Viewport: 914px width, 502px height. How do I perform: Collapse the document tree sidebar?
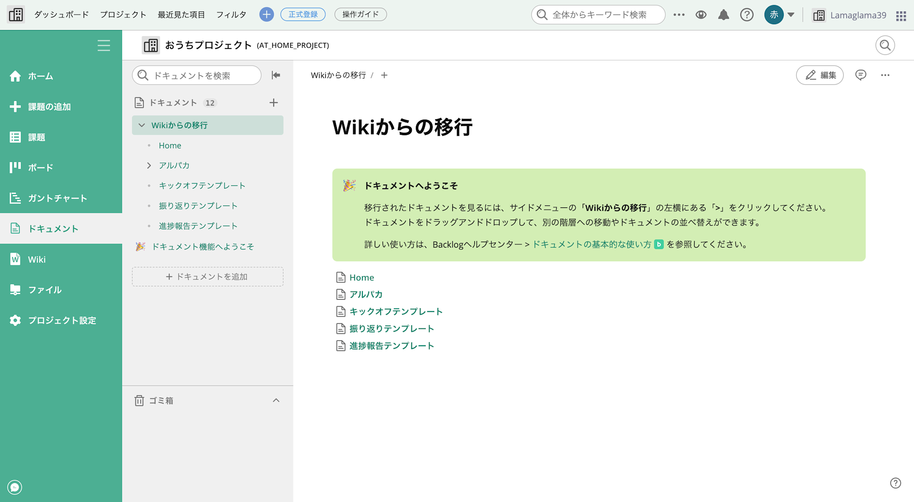click(x=276, y=75)
